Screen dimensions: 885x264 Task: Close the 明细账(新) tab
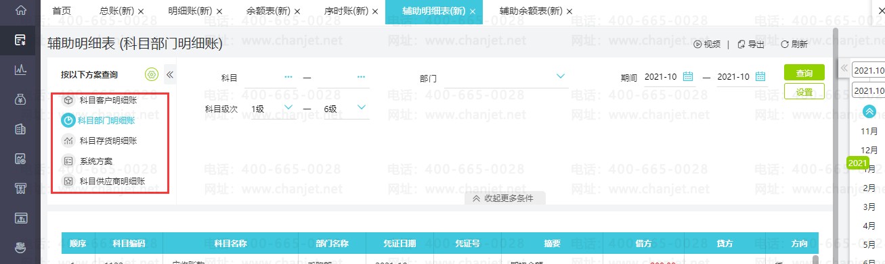coord(219,12)
